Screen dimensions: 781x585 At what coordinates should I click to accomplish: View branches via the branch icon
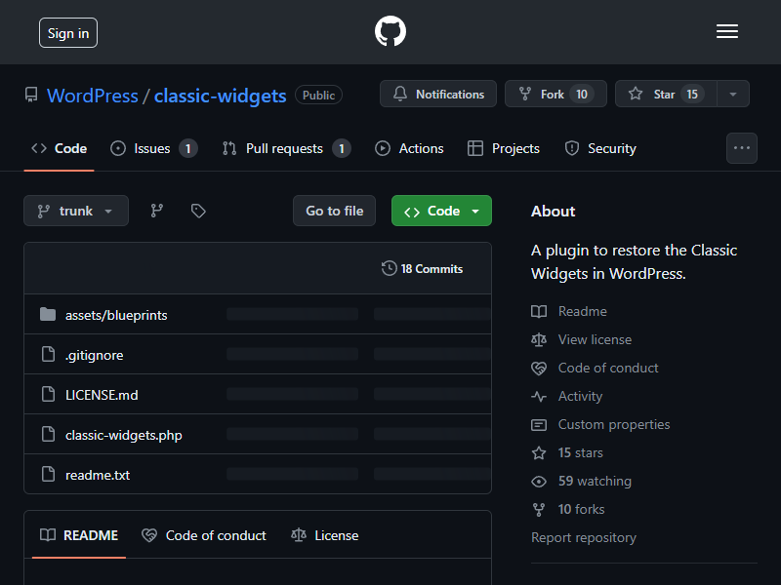tap(157, 211)
